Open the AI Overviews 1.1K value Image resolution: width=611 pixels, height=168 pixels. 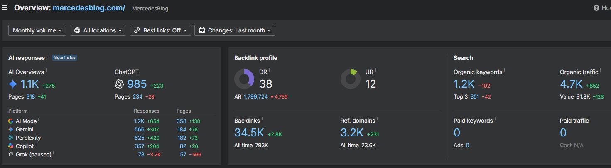29,84
